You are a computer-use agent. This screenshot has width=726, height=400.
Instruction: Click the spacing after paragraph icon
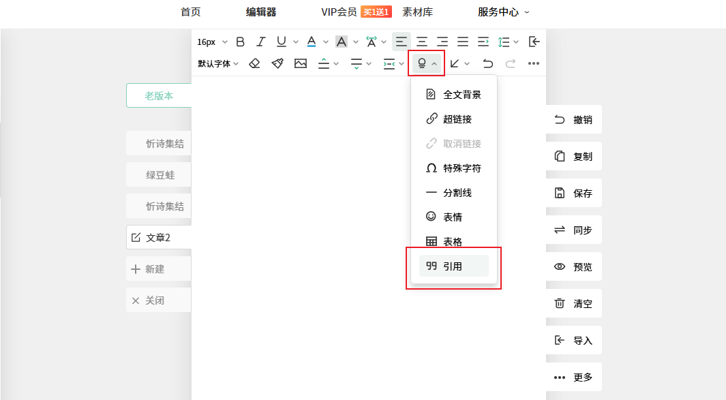(357, 63)
